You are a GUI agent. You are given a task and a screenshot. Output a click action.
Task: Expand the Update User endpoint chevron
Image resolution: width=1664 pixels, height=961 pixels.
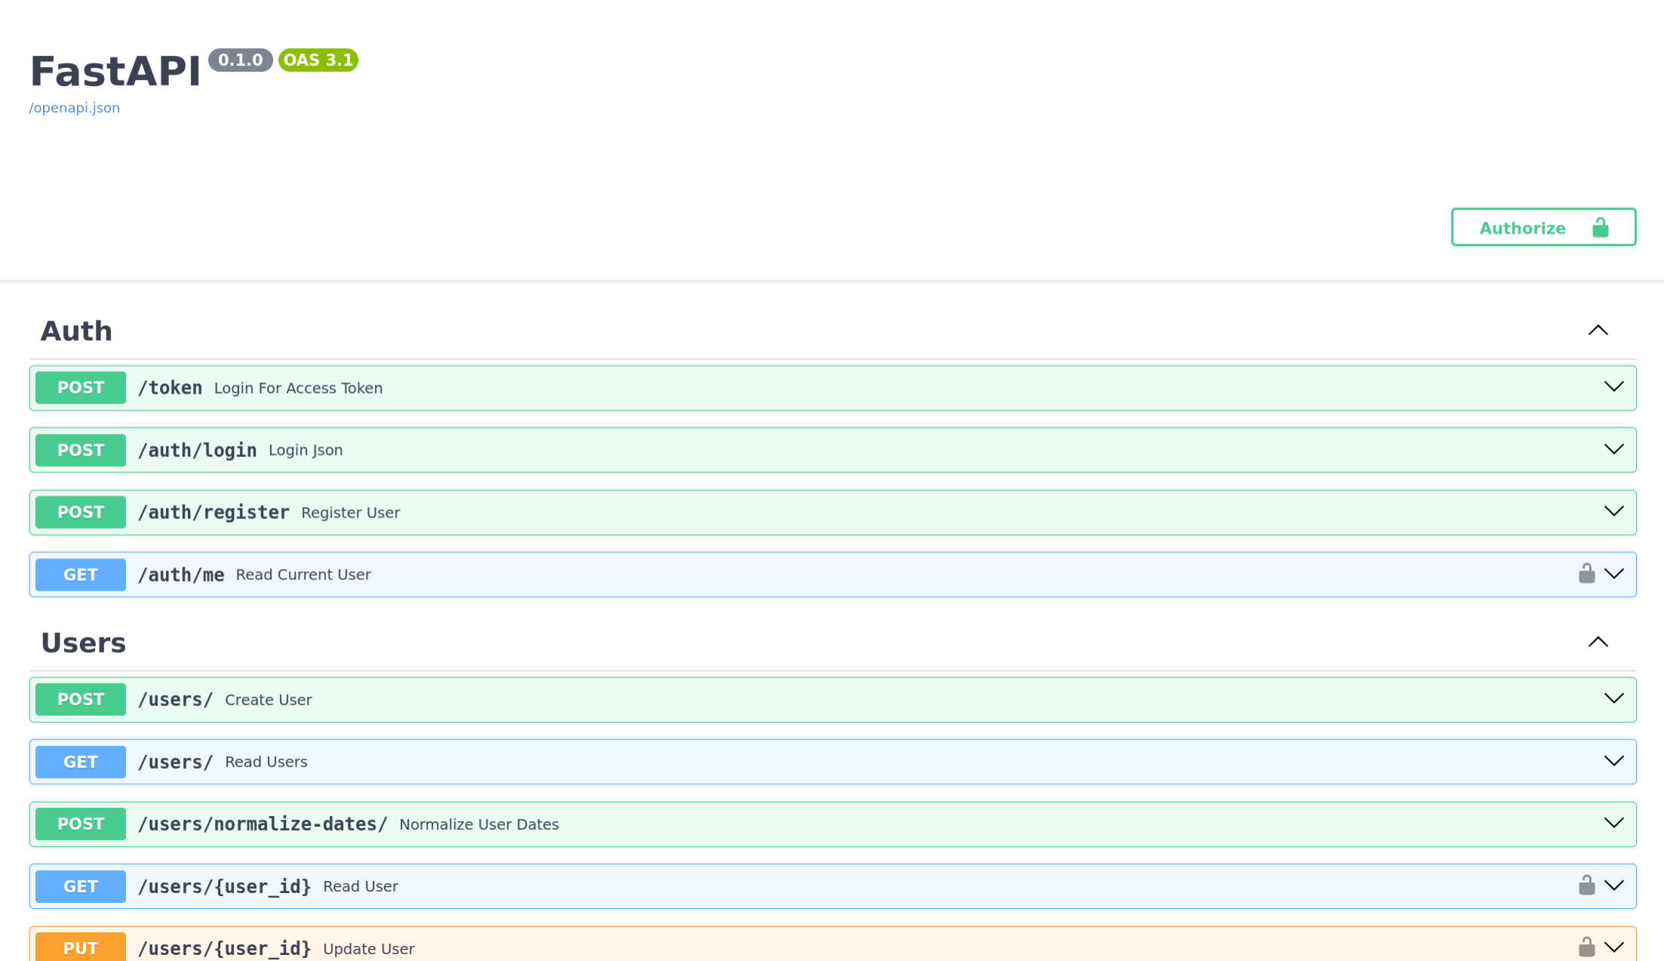click(1613, 947)
